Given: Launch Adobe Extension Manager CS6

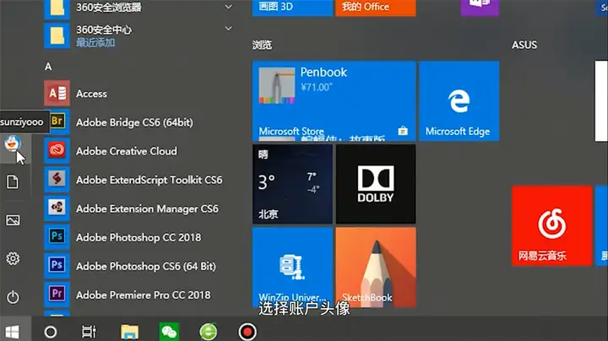Looking at the screenshot, I should point(138,208).
